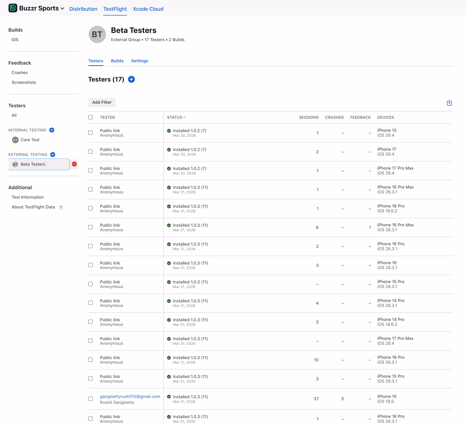Remove the Beta Testers group

point(74,164)
